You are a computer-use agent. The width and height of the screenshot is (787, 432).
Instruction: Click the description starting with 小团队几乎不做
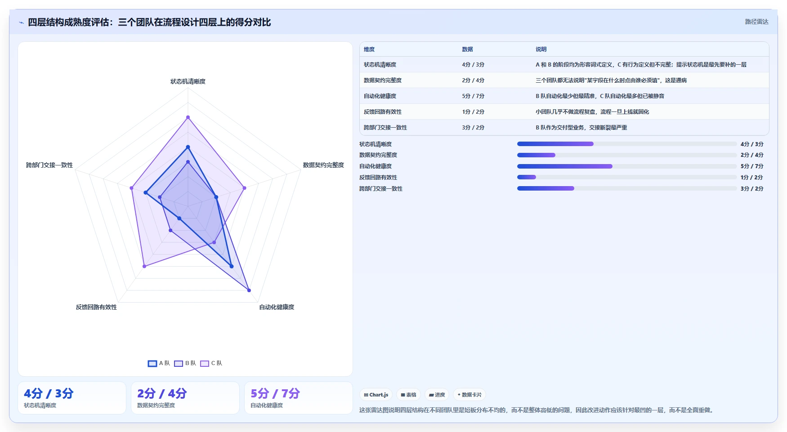[x=592, y=112]
